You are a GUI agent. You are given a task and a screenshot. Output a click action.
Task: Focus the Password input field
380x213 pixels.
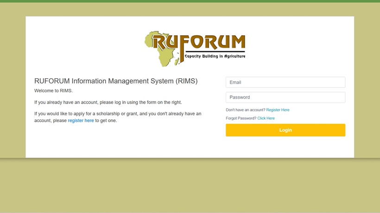[x=285, y=97]
